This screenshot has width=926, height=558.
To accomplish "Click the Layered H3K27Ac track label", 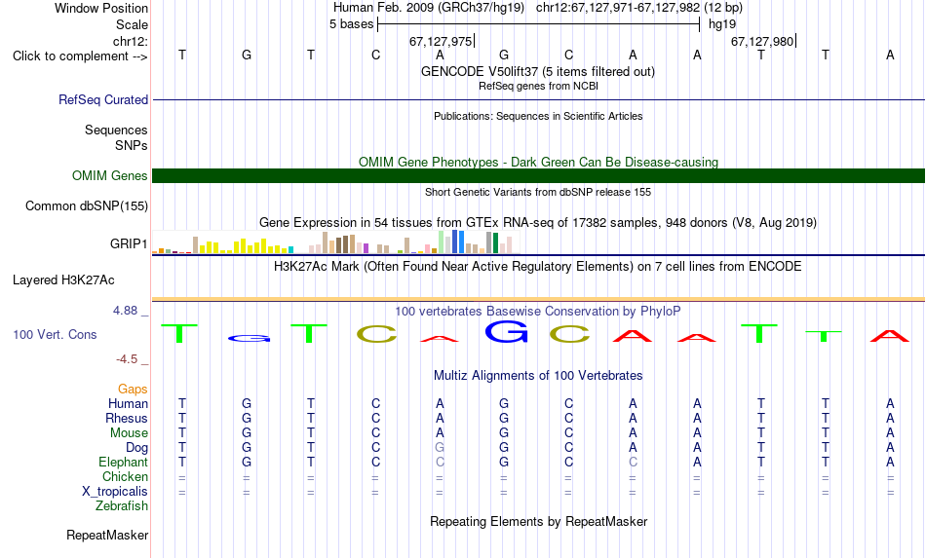I will pos(63,280).
